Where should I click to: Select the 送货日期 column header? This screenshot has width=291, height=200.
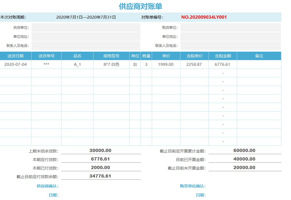16,56
